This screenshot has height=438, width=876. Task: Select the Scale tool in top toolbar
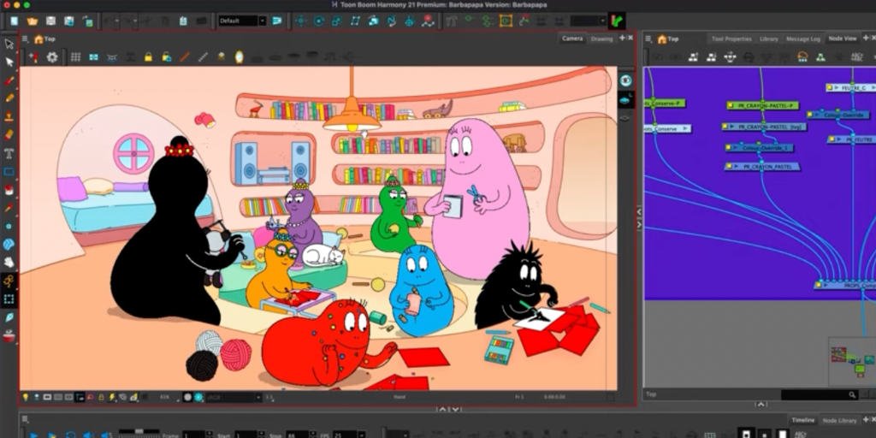[337, 21]
